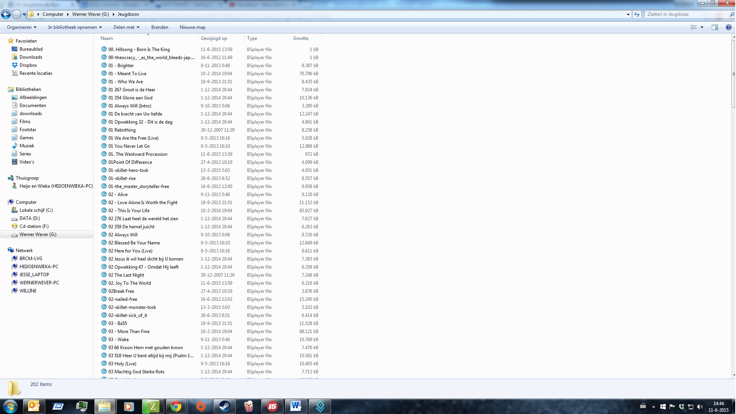Open Recente locaties icon
The image size is (736, 414).
[x=15, y=73]
